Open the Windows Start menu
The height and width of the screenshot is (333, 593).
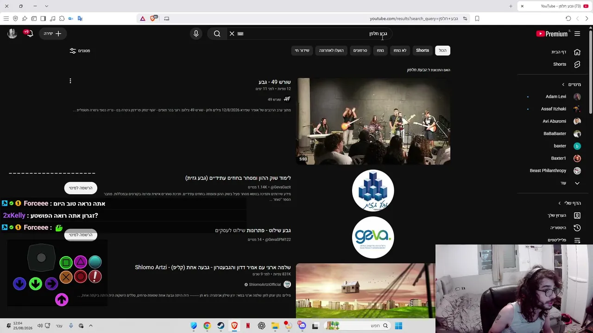click(x=398, y=326)
